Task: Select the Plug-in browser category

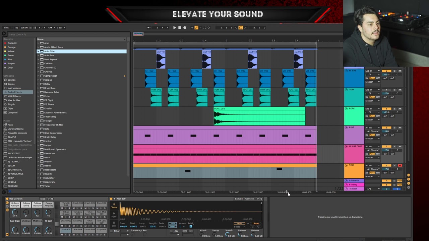Action: point(11,104)
